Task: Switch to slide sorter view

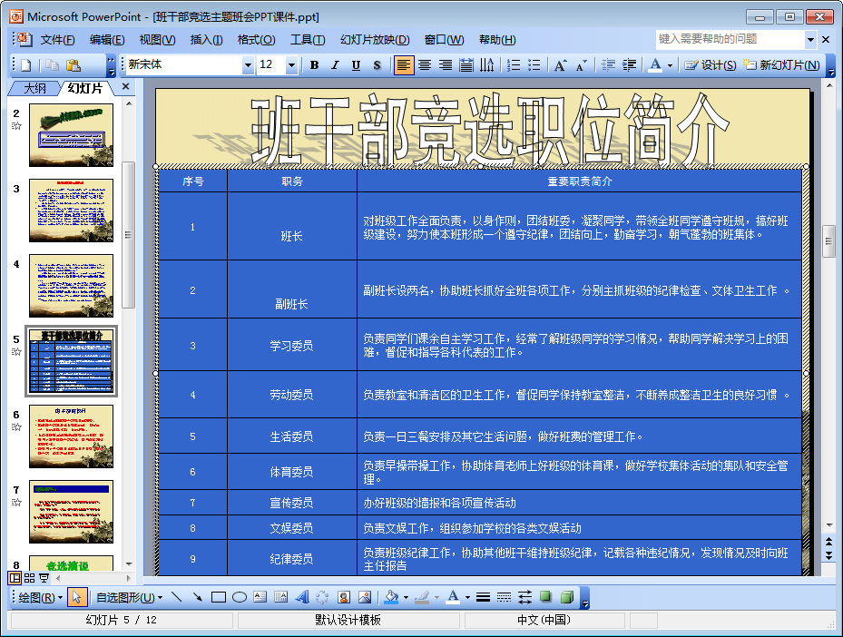Action: coord(30,578)
